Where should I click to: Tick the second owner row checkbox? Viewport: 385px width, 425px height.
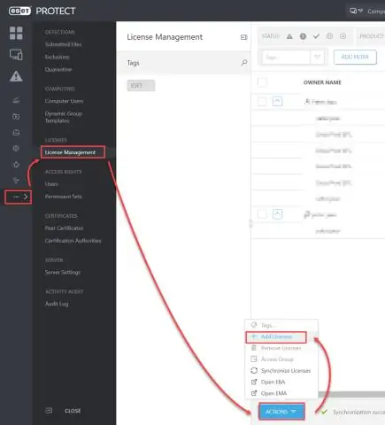(x=262, y=214)
